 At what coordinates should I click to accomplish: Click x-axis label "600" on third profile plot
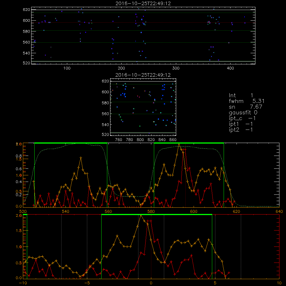[194, 211]
